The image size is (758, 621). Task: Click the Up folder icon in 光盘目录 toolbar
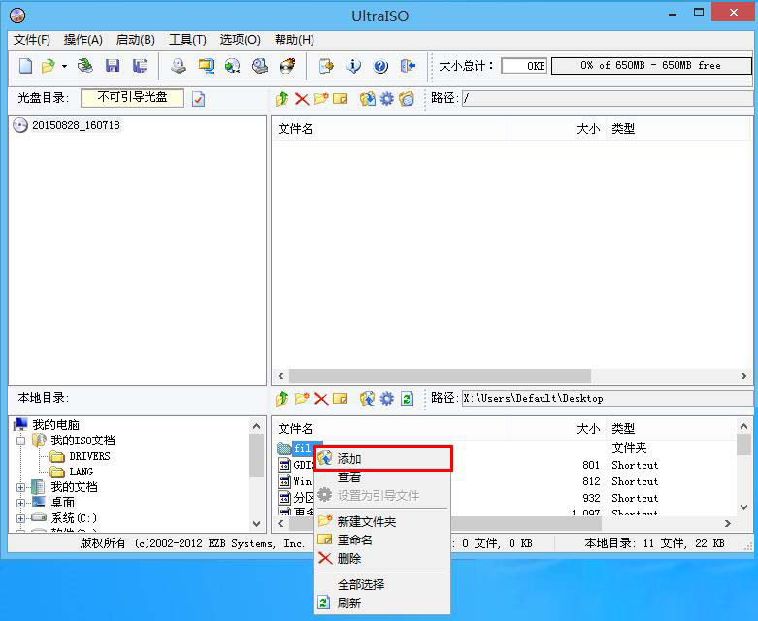[281, 99]
